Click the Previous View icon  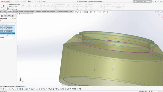coord(80,12)
